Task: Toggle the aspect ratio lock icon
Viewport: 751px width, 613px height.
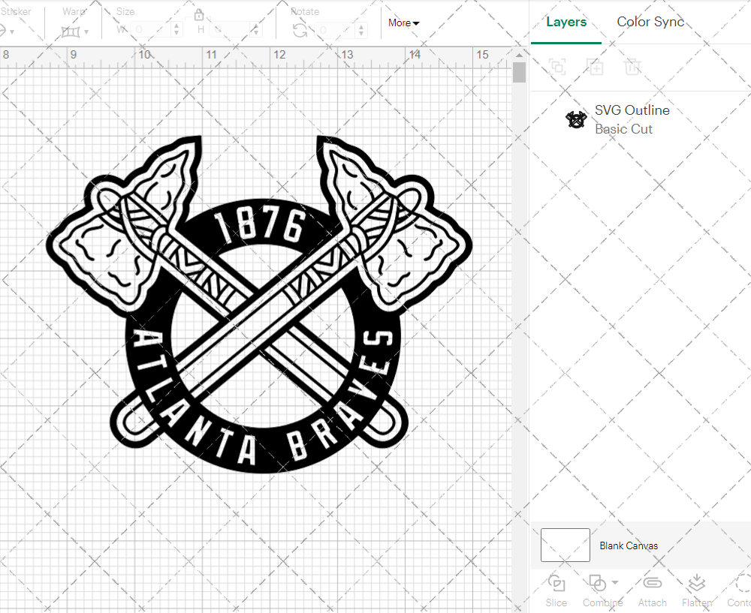Action: coord(199,15)
